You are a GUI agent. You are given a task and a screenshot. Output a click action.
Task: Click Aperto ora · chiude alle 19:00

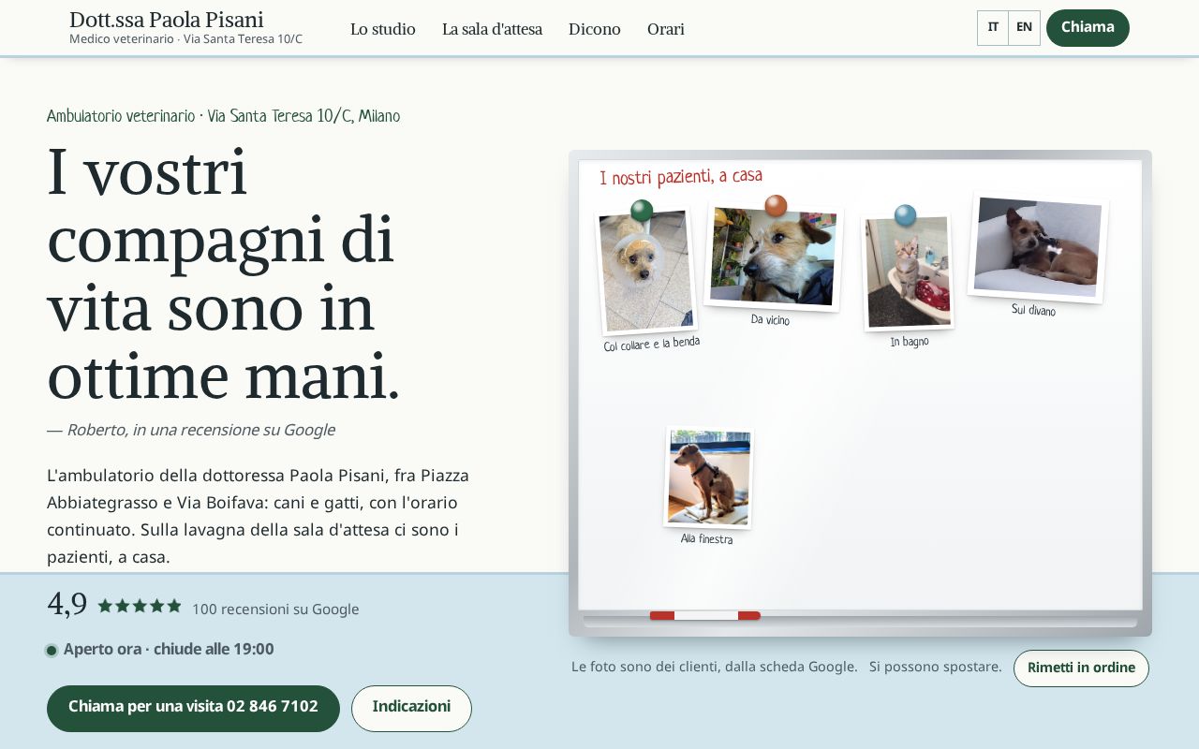pyautogui.click(x=169, y=650)
